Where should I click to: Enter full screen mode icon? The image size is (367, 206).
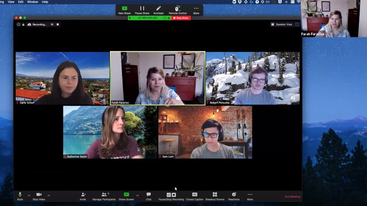[x=297, y=24]
